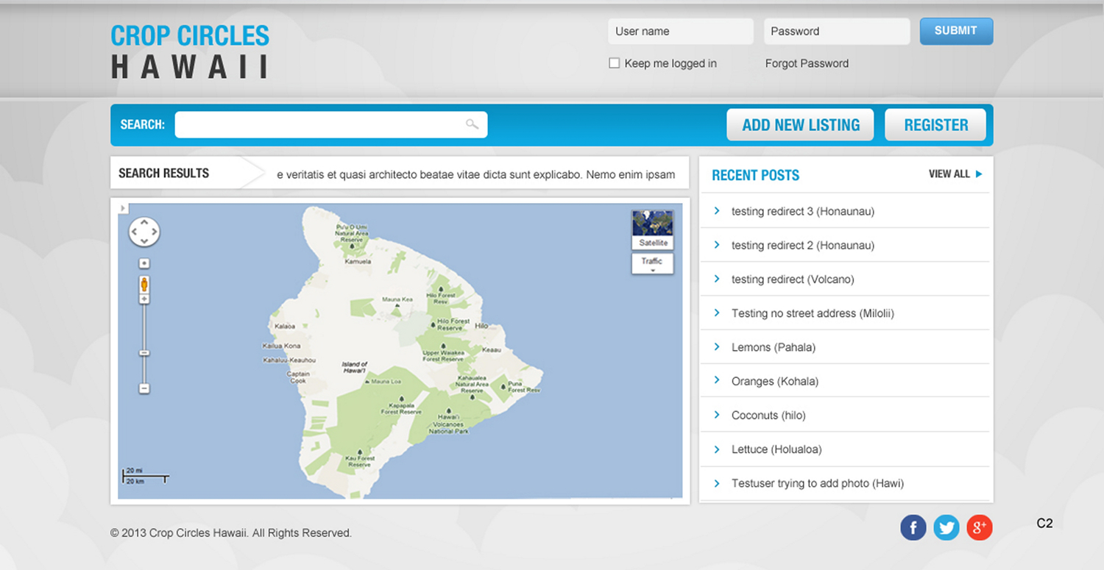
Task: Click the Facebook icon in footer
Action: click(913, 527)
